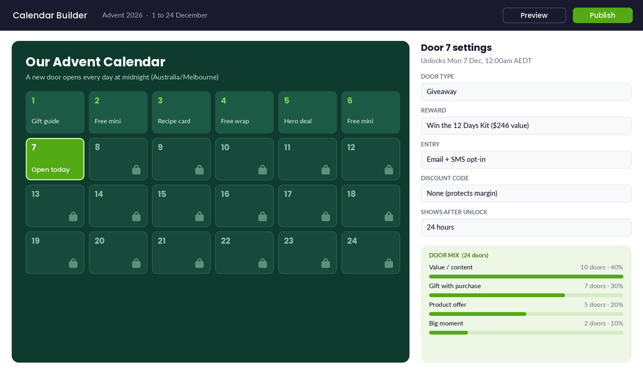Click the lock icon on door 8

pos(136,169)
